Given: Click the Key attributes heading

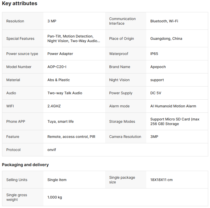Looking at the screenshot, I should [20, 4].
